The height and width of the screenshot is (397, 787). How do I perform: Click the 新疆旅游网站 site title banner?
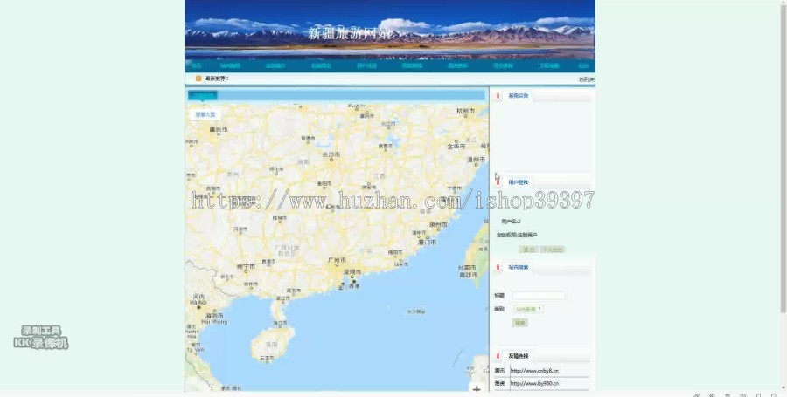click(349, 33)
